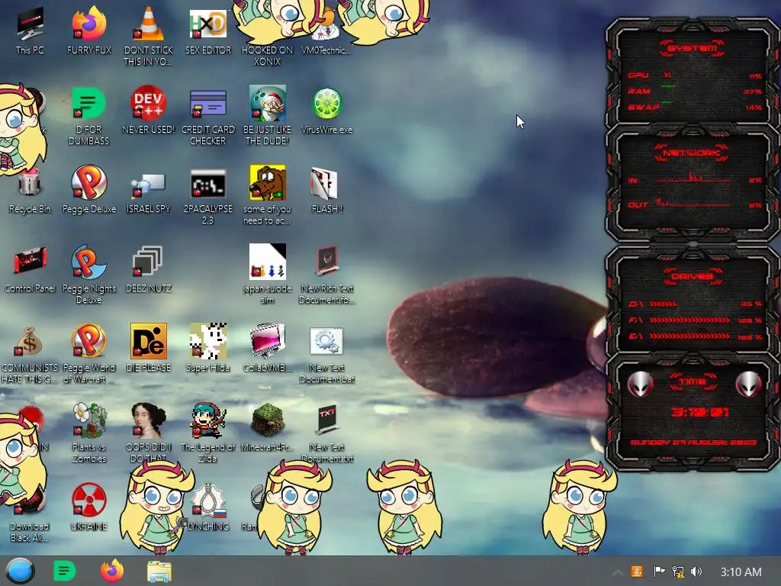Image resolution: width=781 pixels, height=586 pixels.
Task: Click the red digital clock readout
Action: (699, 412)
